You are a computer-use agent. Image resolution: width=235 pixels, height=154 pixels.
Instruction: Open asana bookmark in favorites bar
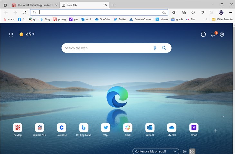(x=9, y=19)
